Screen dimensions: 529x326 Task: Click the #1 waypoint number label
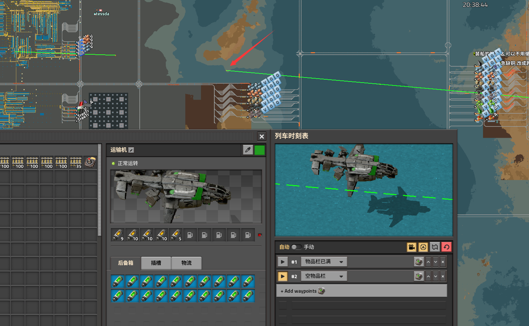(x=294, y=262)
